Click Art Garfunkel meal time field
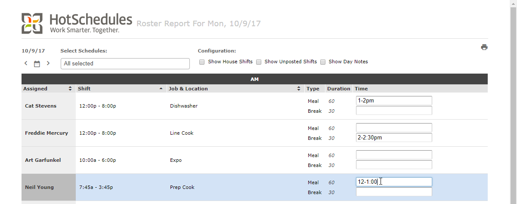The width and height of the screenshot is (517, 204). click(393, 155)
